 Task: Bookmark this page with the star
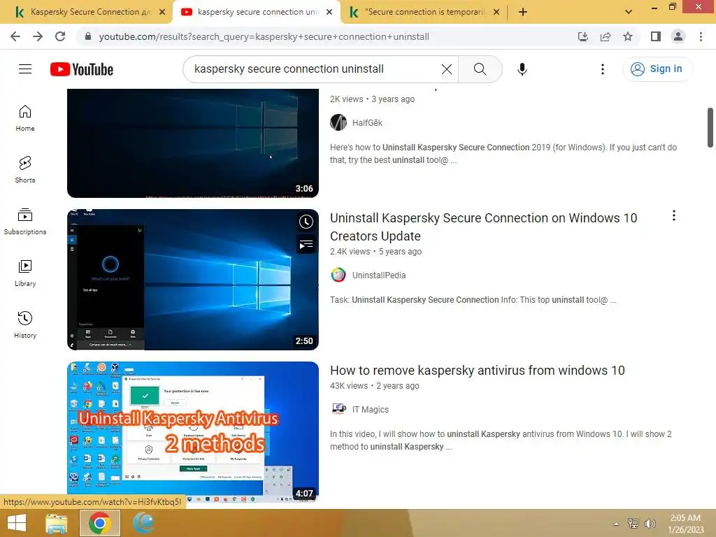pyautogui.click(x=628, y=36)
